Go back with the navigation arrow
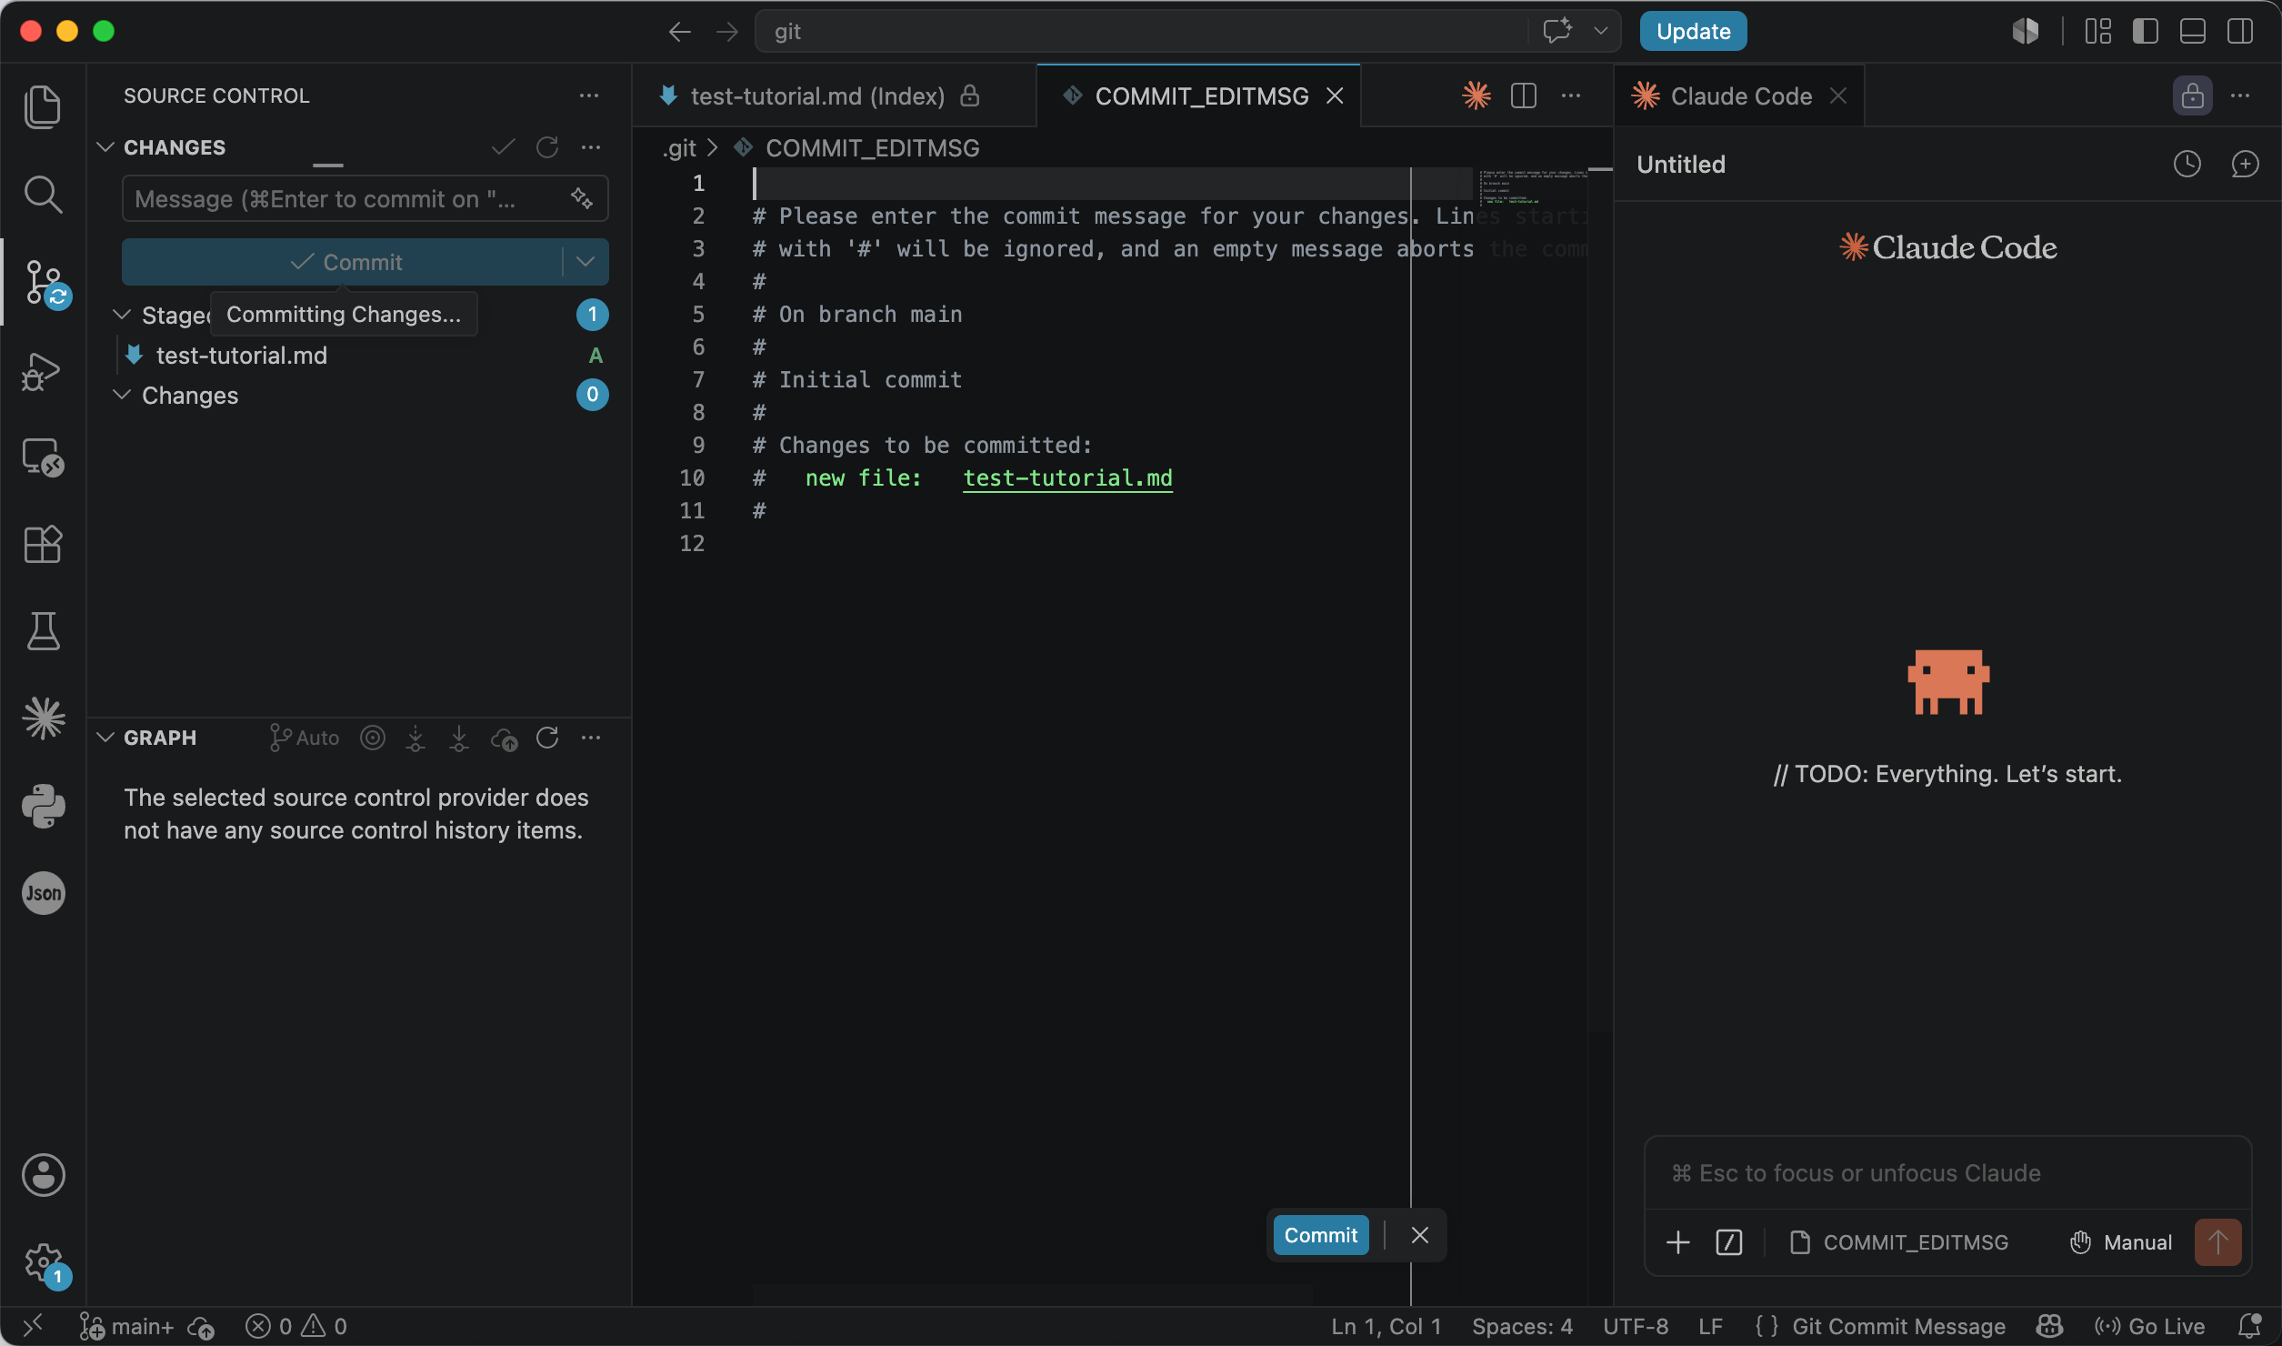 coord(679,32)
